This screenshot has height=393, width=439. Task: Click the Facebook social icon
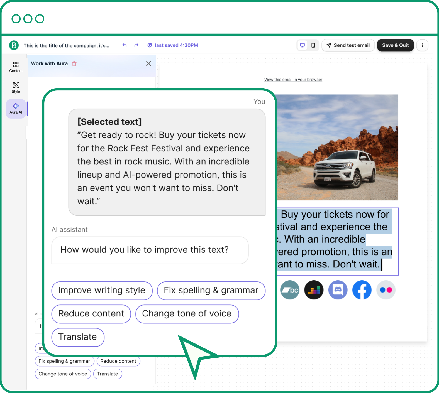point(362,290)
